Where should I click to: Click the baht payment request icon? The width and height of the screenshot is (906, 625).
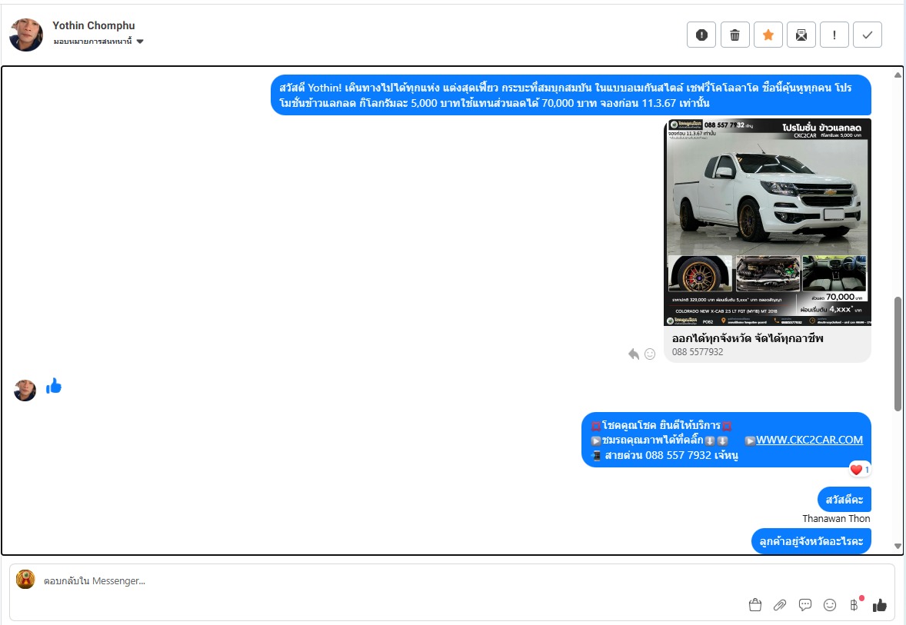(x=854, y=605)
